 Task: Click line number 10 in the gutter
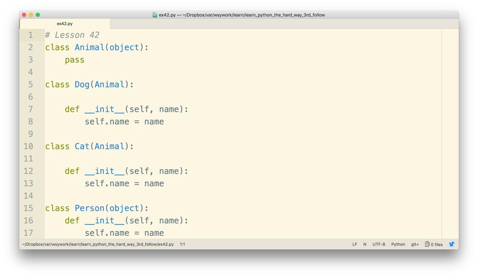[29, 146]
